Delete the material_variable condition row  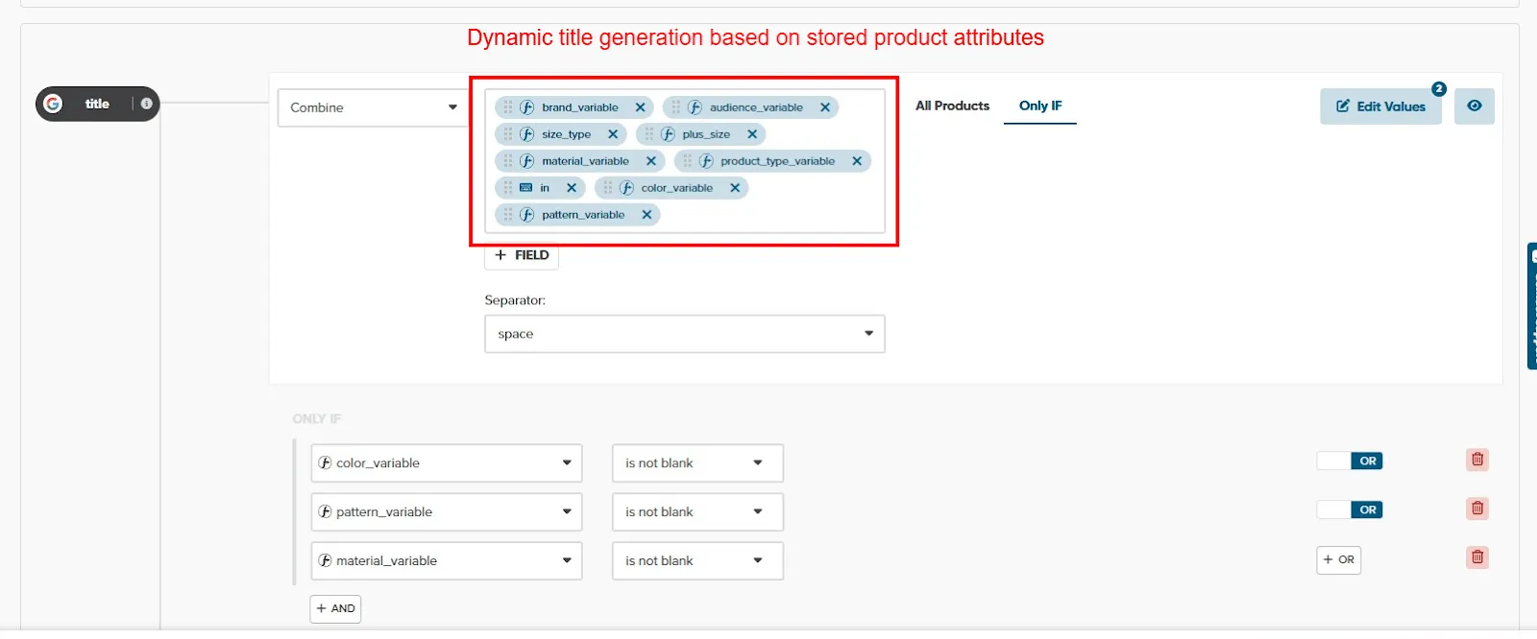1477,557
